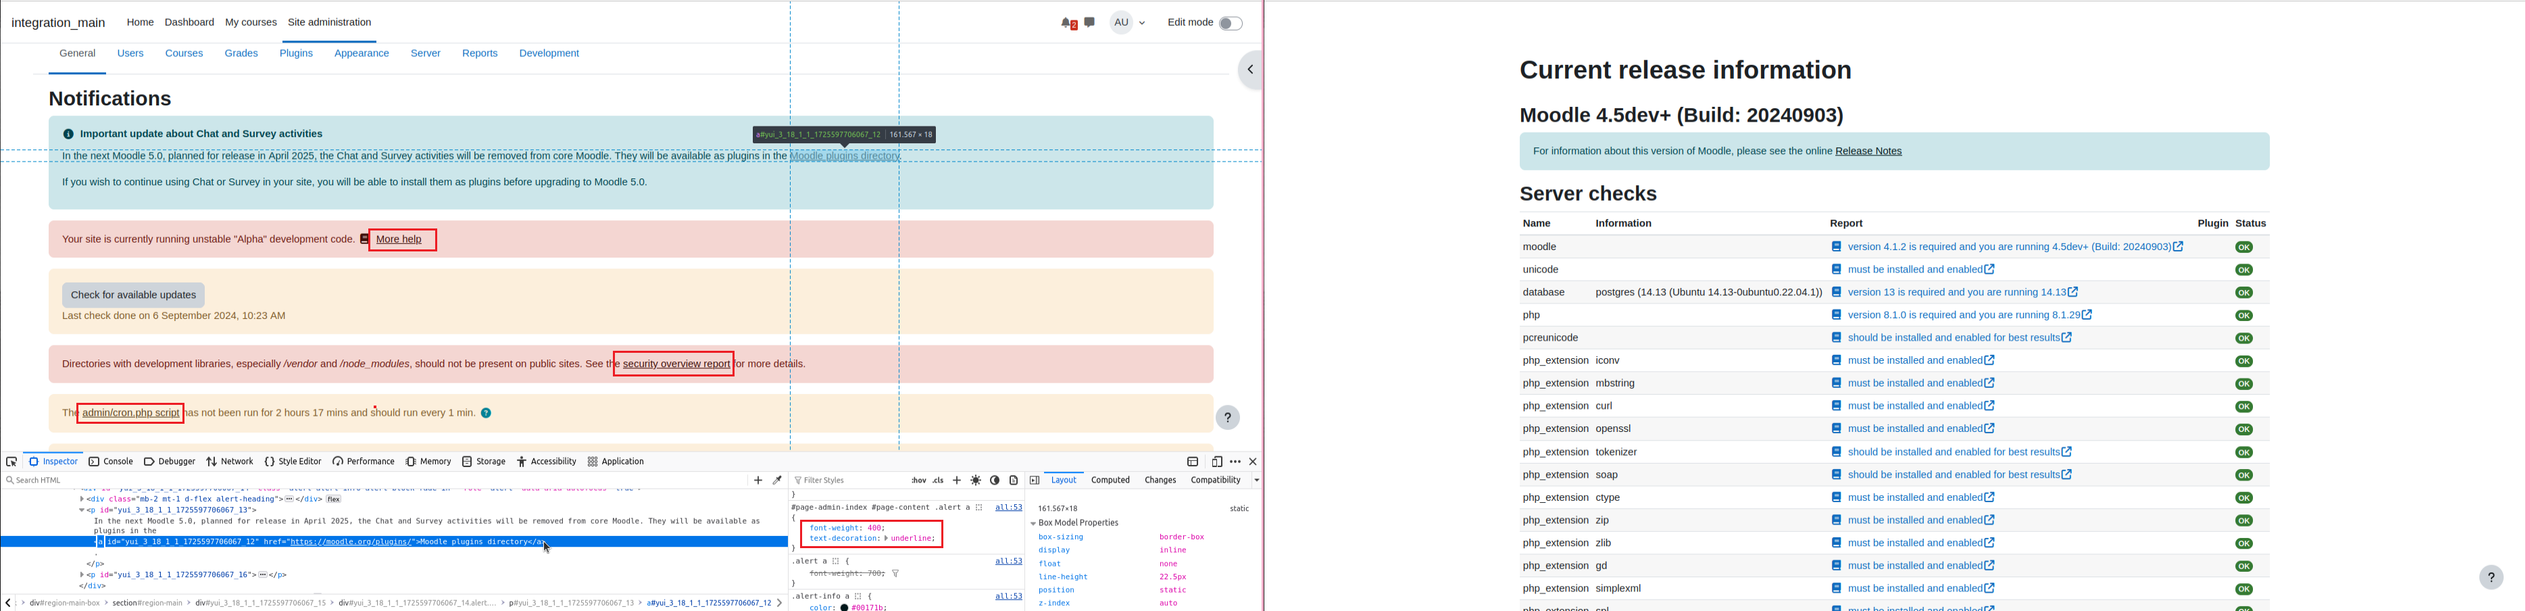Open the moodle version requirement report link
The width and height of the screenshot is (2530, 611).
(x=2014, y=247)
